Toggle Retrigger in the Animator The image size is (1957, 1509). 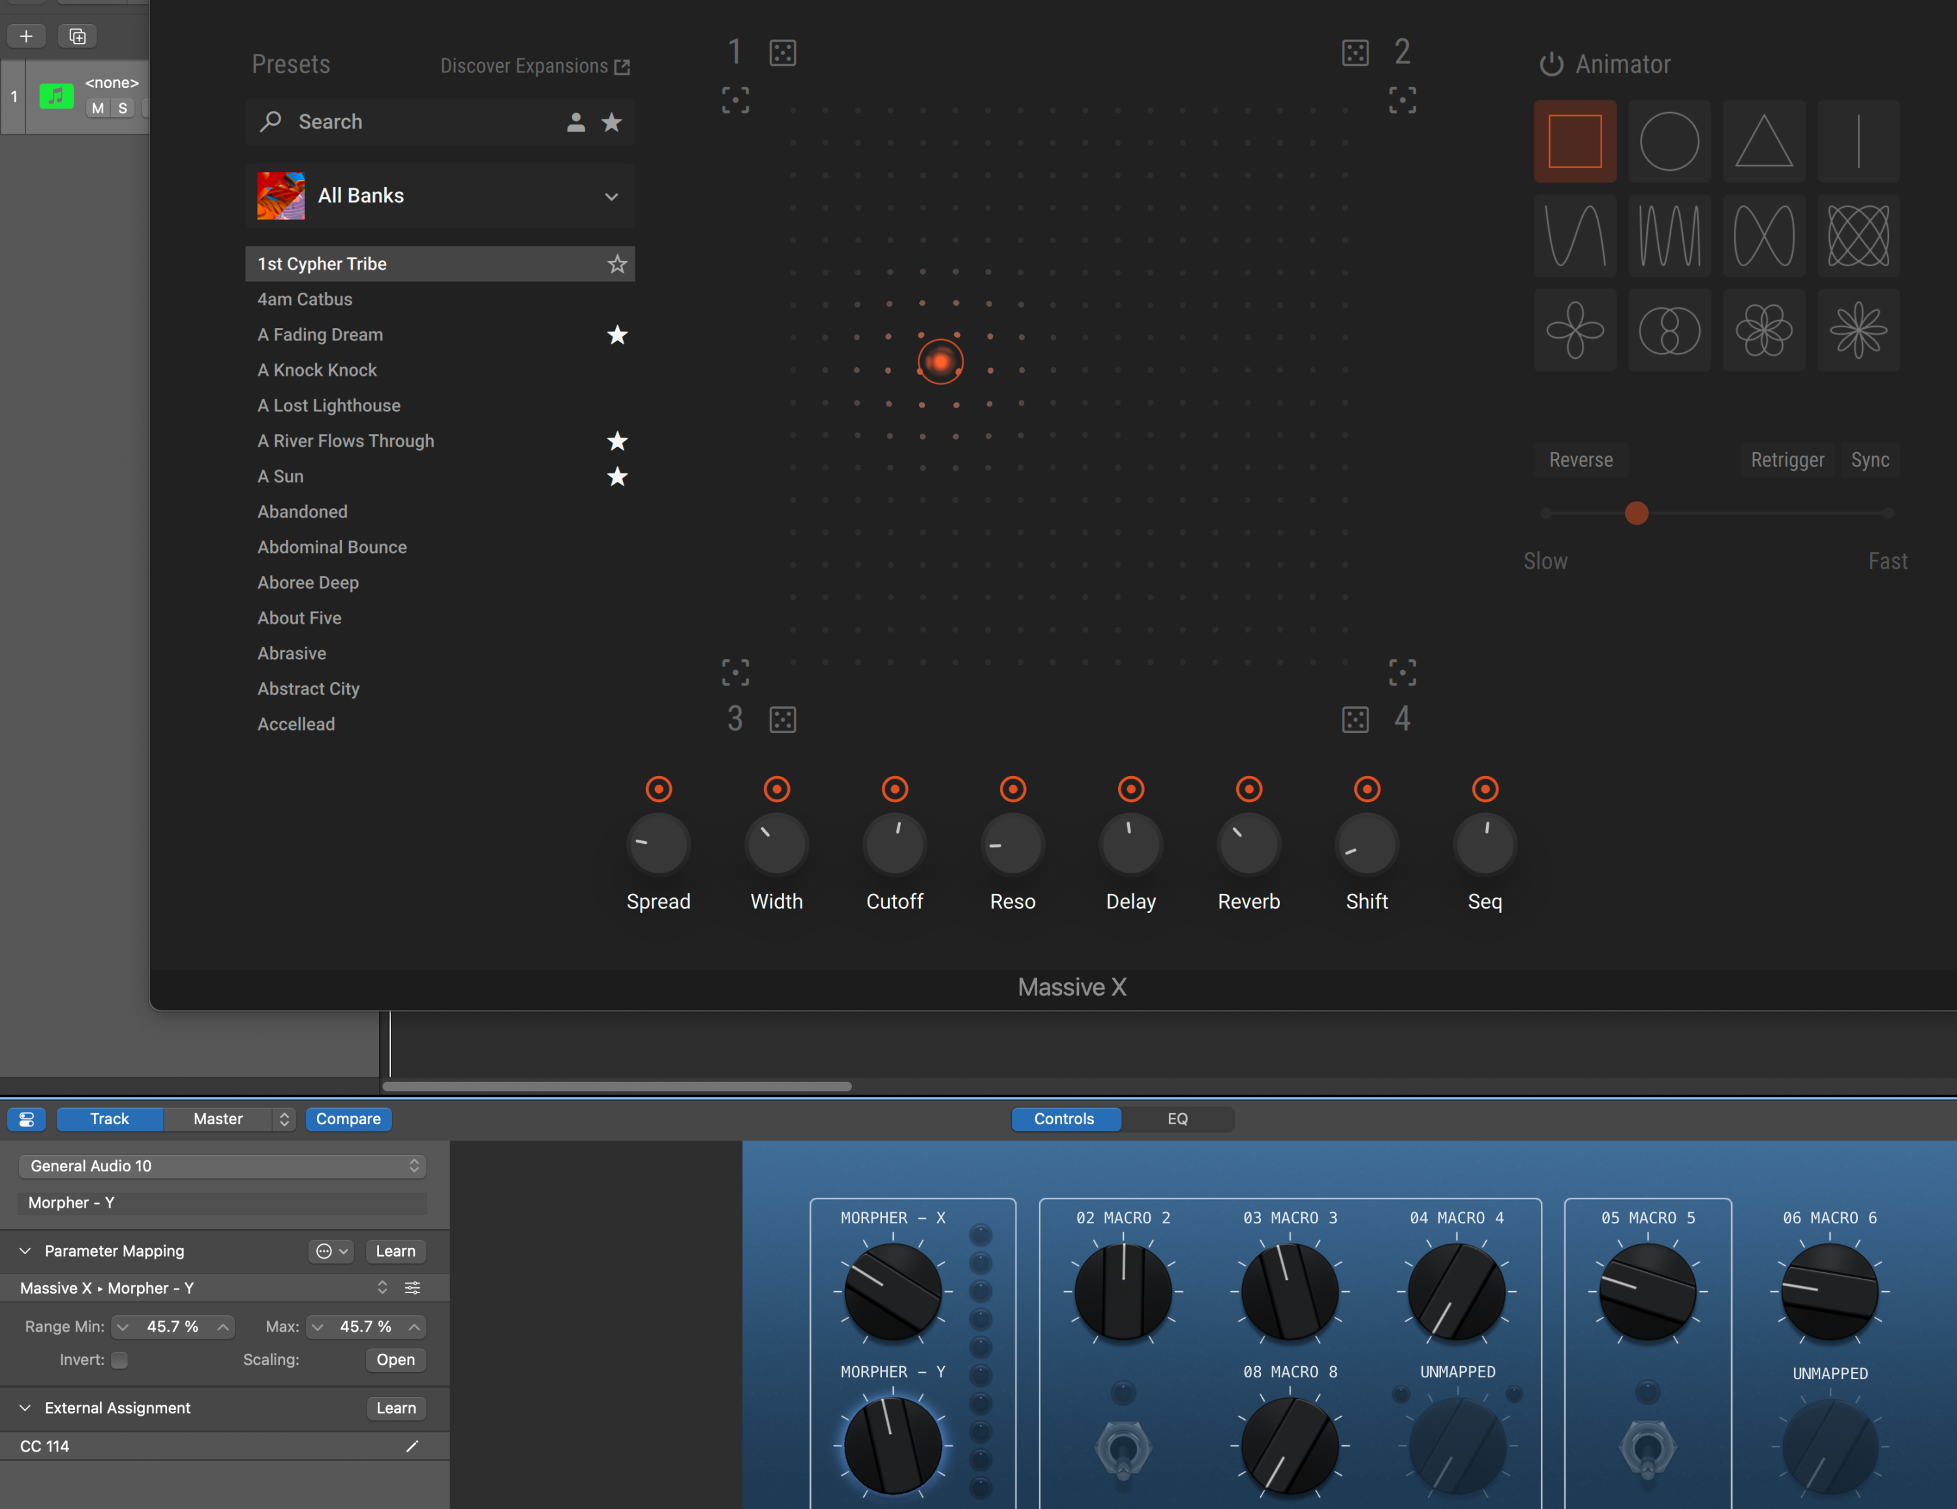(1787, 460)
